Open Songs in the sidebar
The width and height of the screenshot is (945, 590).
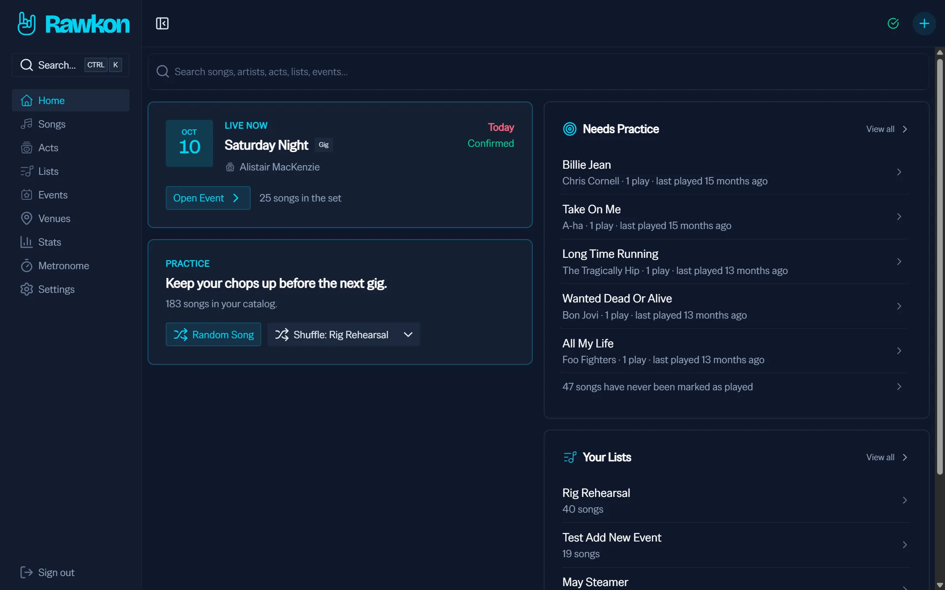pos(70,124)
